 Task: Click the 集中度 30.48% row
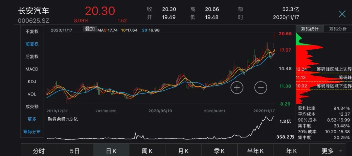point(324,126)
